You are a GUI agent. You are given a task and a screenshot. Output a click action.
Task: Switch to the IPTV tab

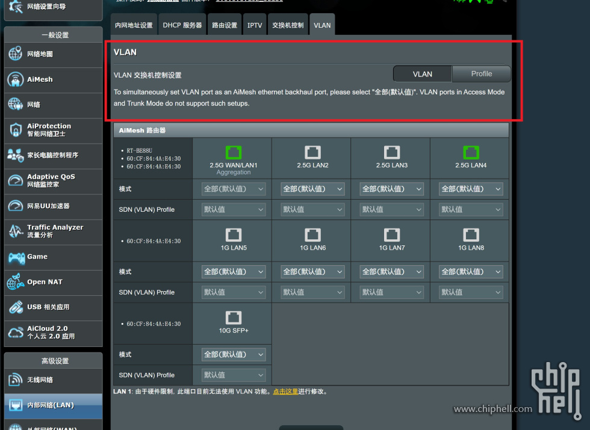tap(255, 25)
